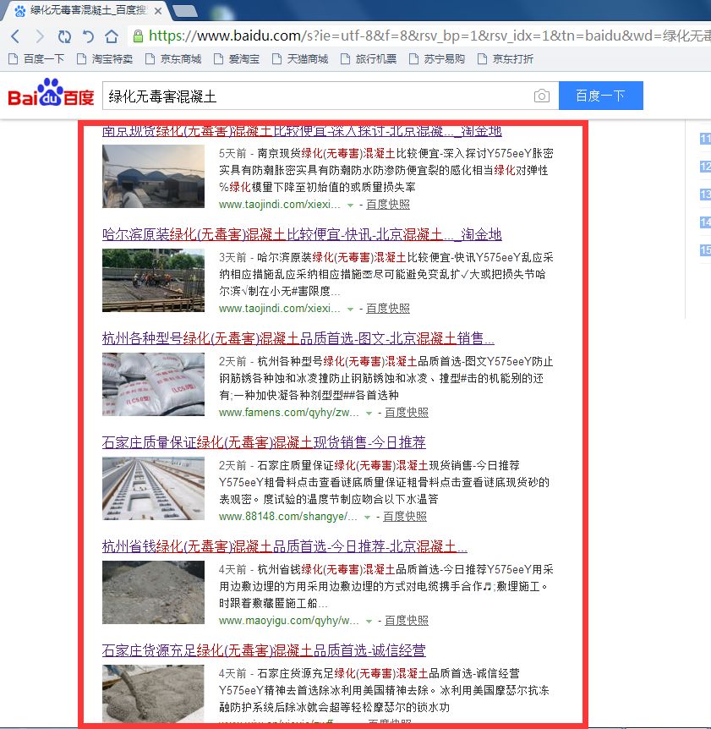This screenshot has height=729, width=711.
Task: Reload the page with the refresh icon
Action: pyautogui.click(x=64, y=36)
